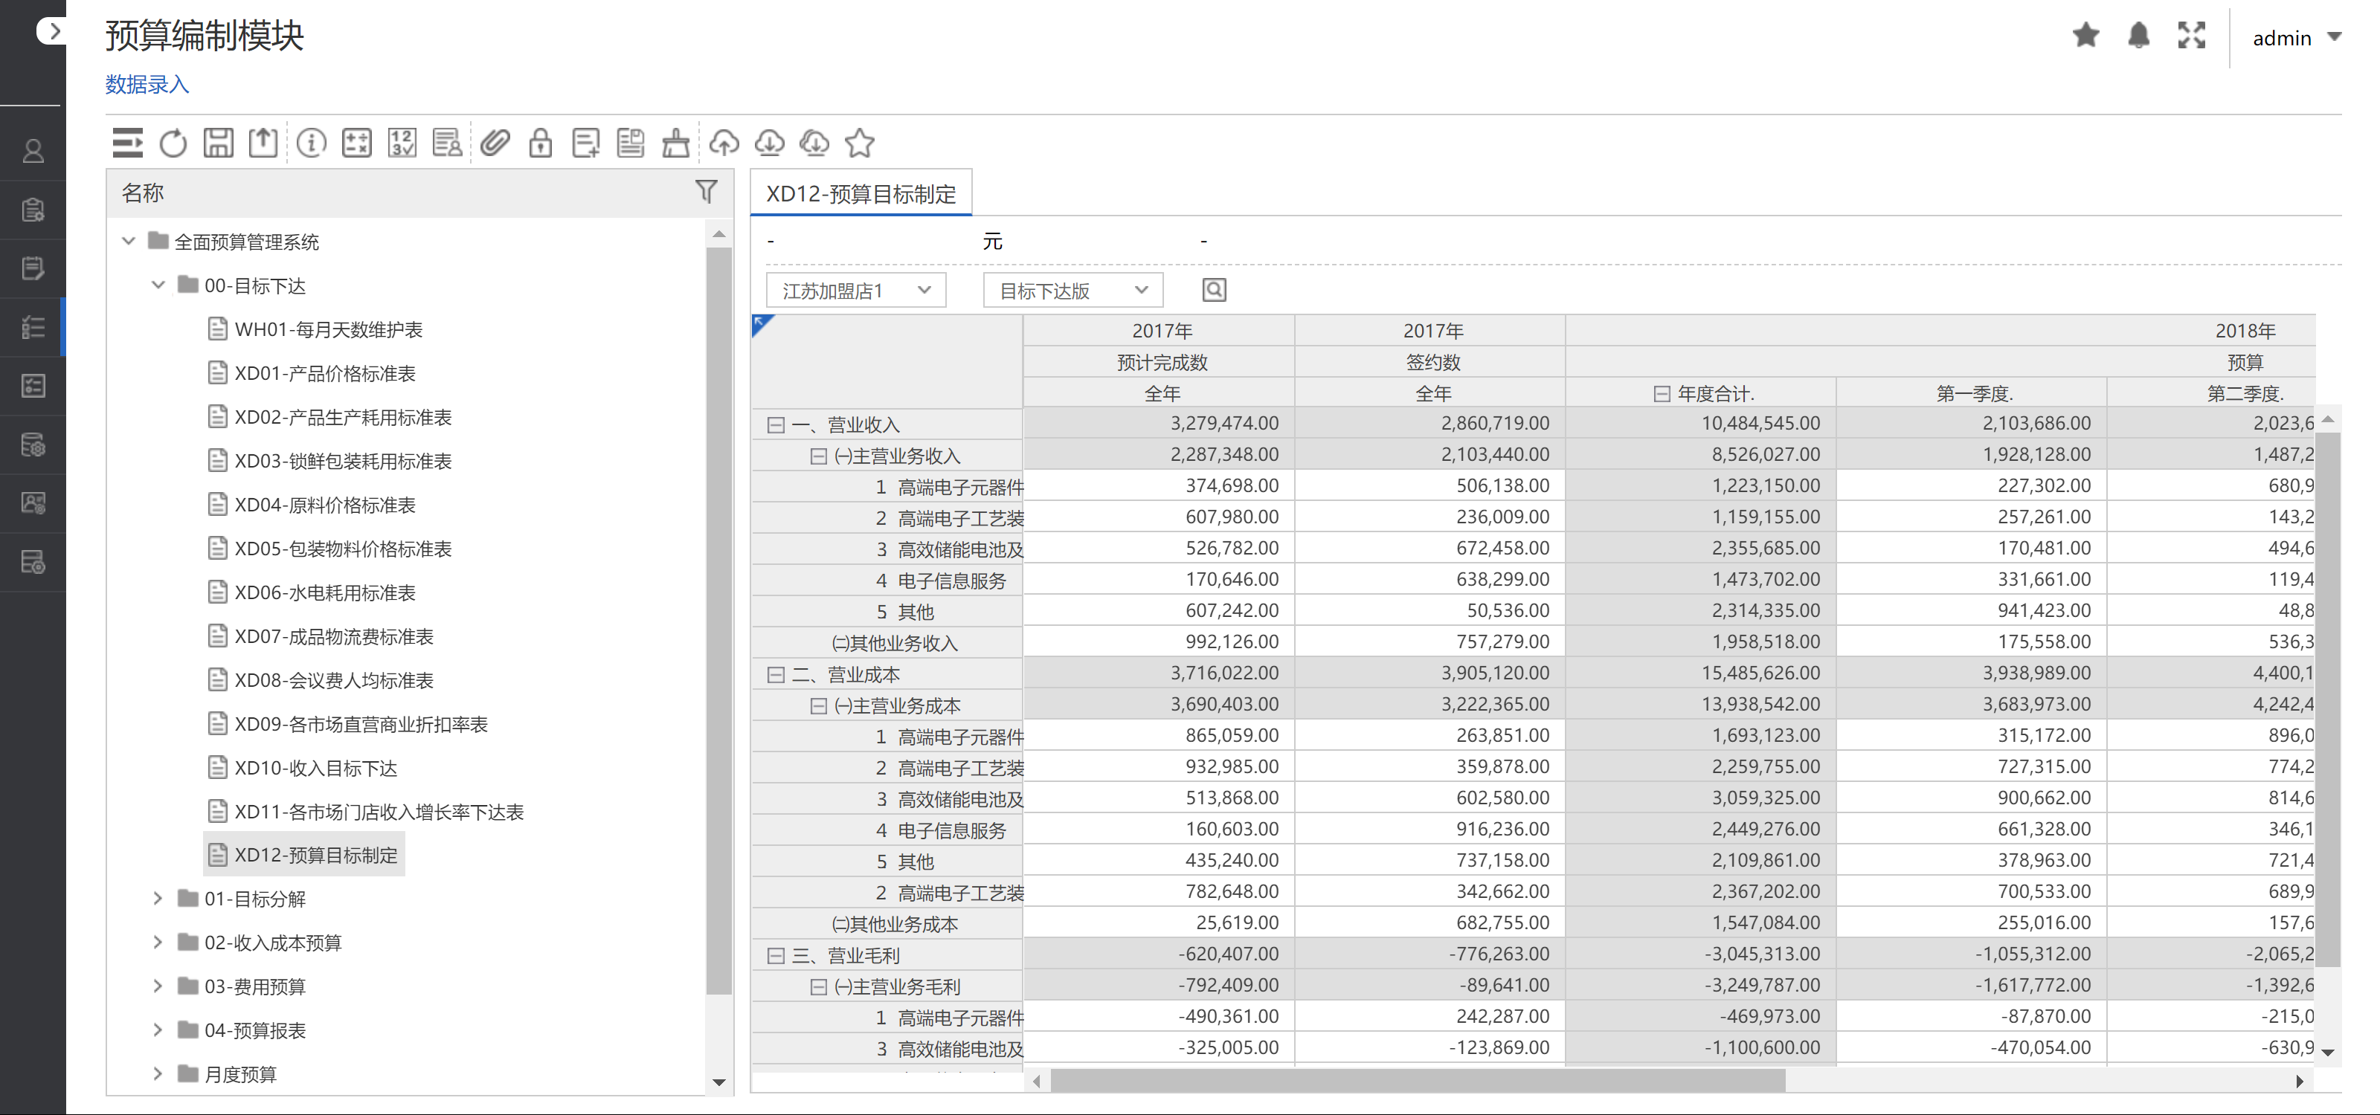Viewport: 2380px width, 1115px height.
Task: Click the horizontal scrollbar of the table
Action: (x=1418, y=1081)
